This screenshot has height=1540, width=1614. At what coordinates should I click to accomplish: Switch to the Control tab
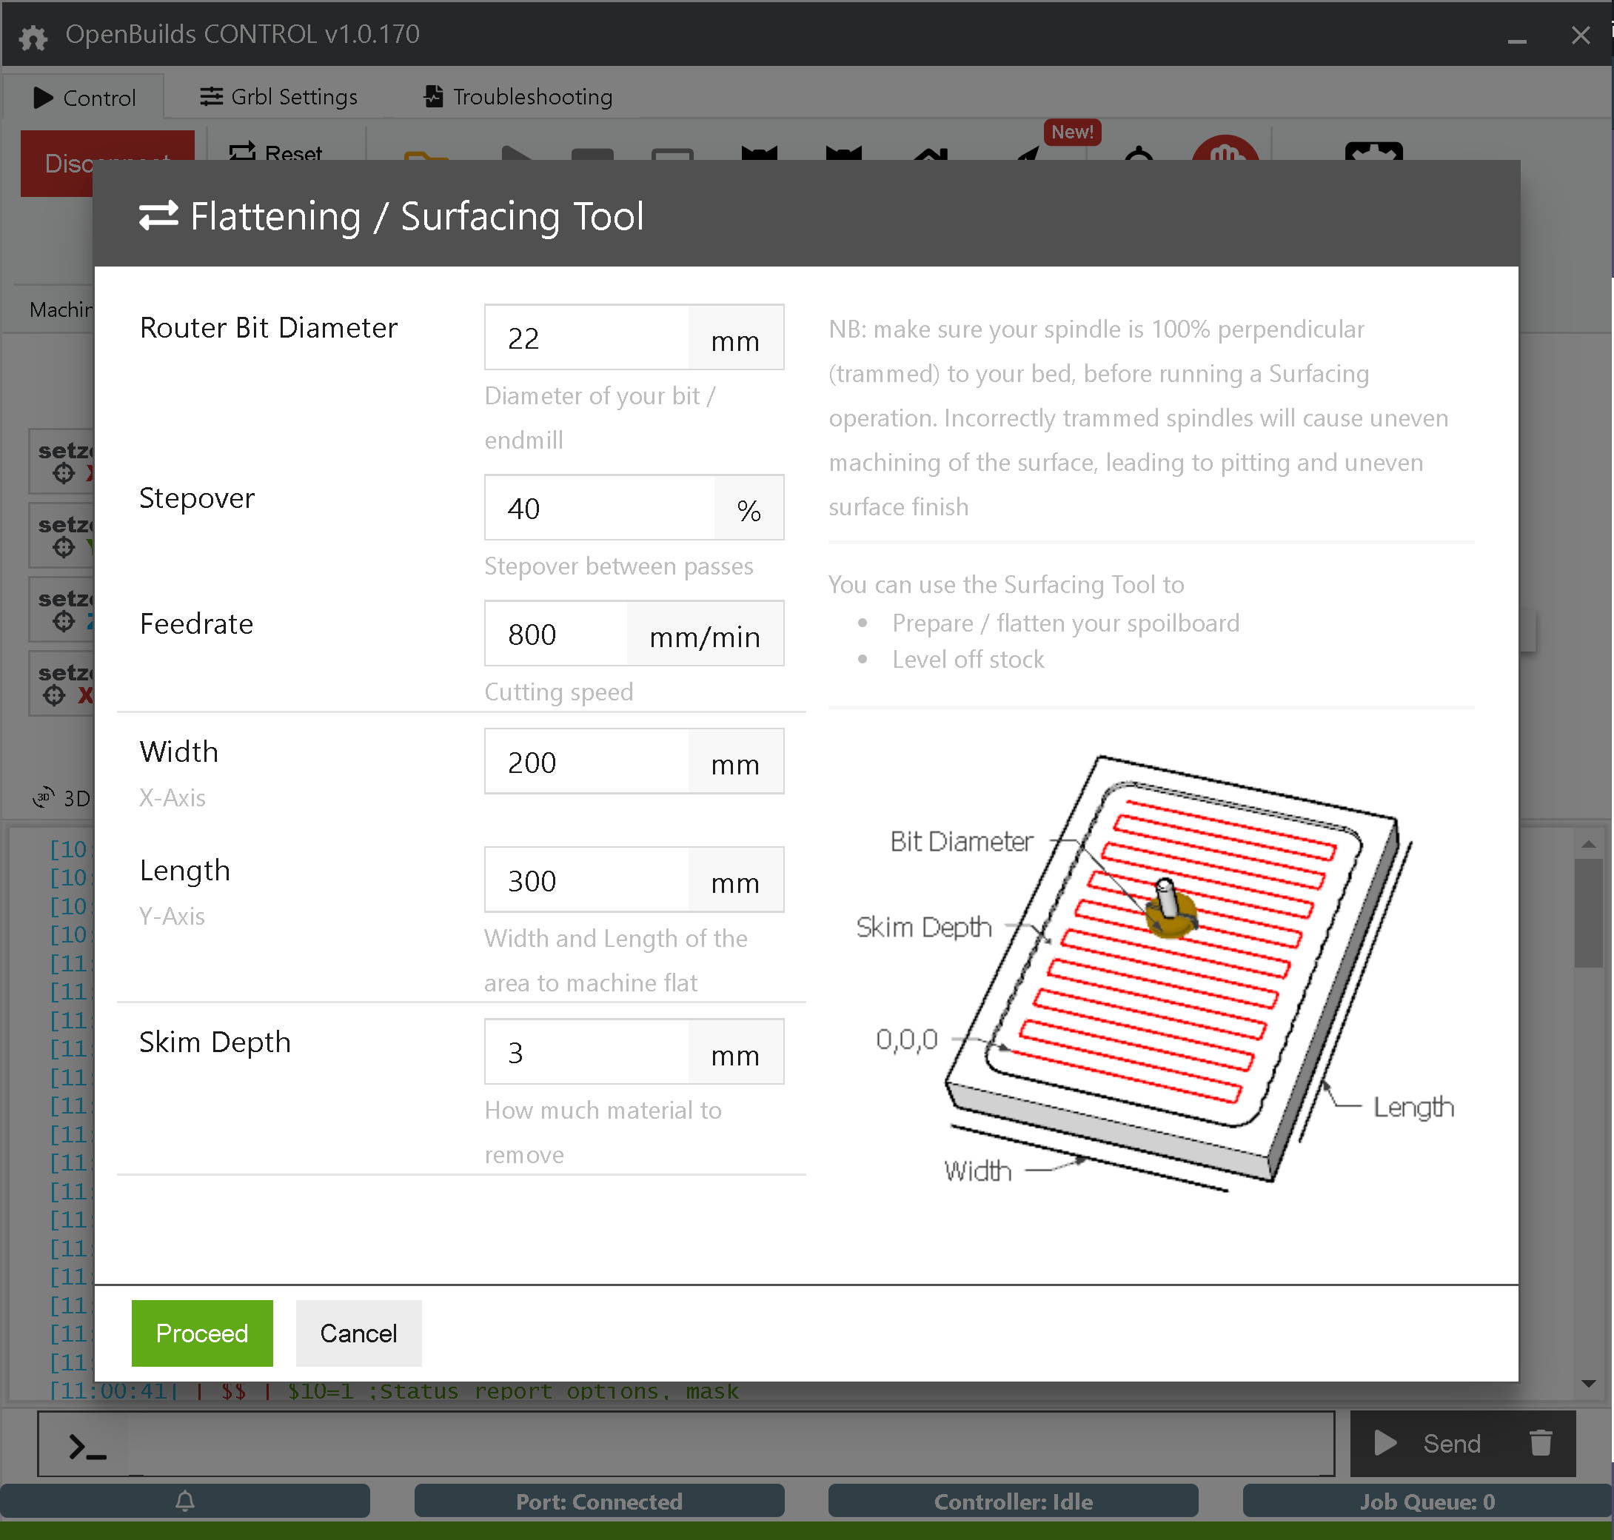point(84,97)
